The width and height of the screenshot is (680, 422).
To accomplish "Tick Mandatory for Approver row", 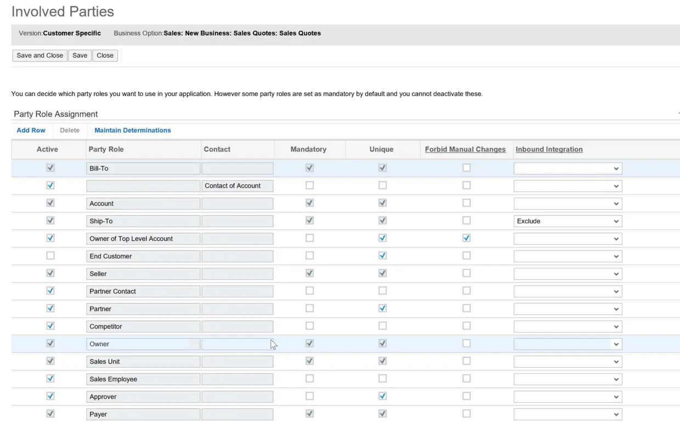I will (x=309, y=396).
